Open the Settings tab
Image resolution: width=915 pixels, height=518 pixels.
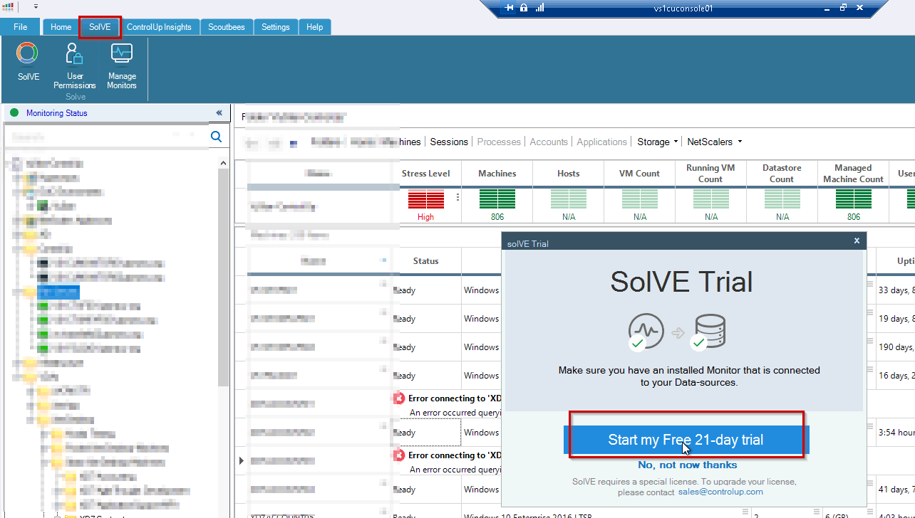[276, 27]
